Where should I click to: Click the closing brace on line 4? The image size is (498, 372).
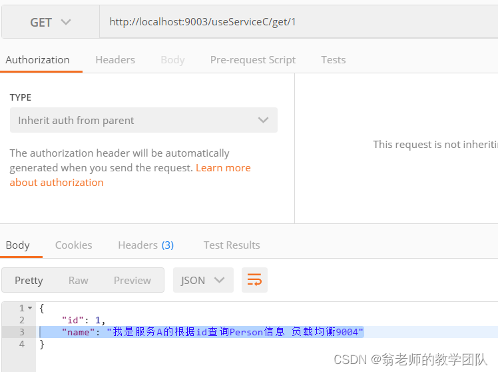pyautogui.click(x=41, y=345)
